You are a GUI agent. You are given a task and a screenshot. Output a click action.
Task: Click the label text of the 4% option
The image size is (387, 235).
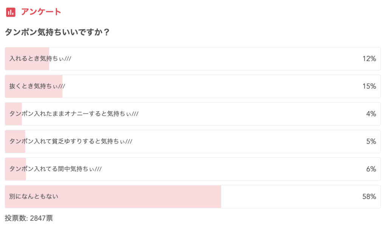pos(74,114)
